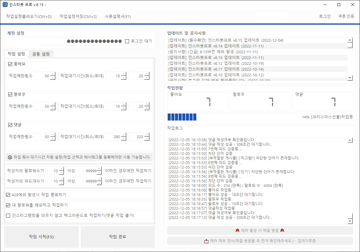Click the up arrow of notice list scrollbar

click(350, 40)
